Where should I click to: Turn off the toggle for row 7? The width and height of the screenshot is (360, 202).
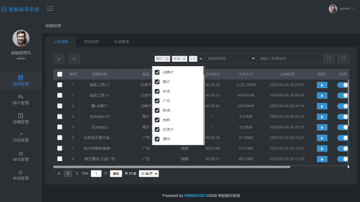click(x=343, y=148)
